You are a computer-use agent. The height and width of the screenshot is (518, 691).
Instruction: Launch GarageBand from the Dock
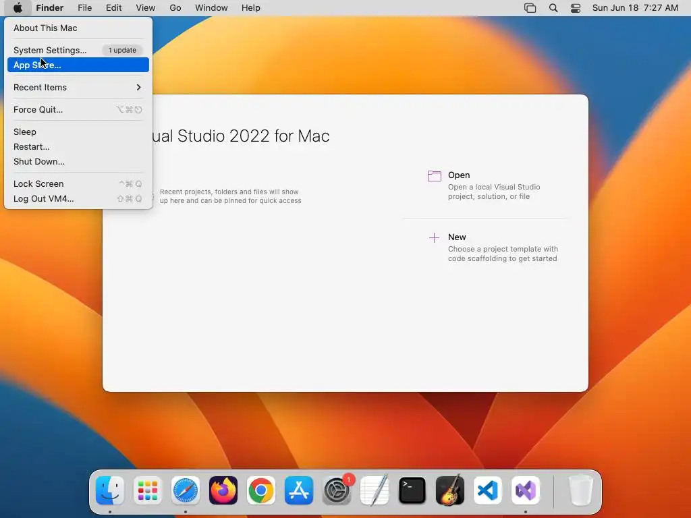450,490
